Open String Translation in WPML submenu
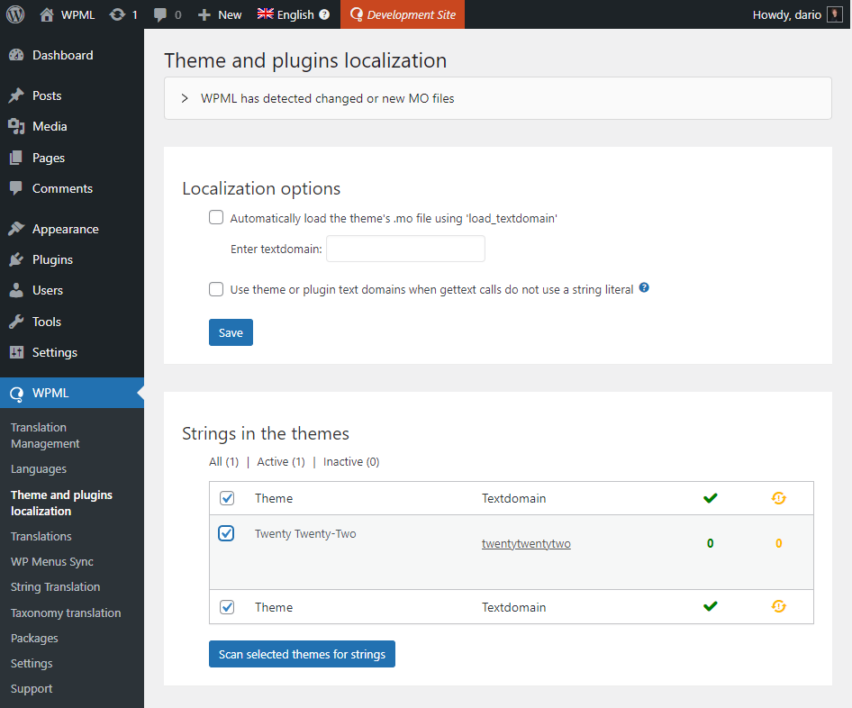852x708 pixels. pos(55,586)
